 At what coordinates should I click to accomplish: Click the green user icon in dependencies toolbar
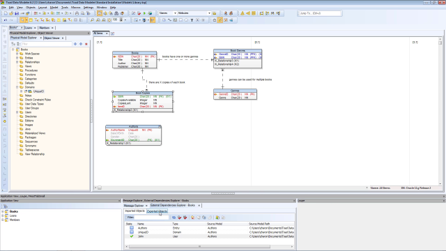click(x=217, y=218)
